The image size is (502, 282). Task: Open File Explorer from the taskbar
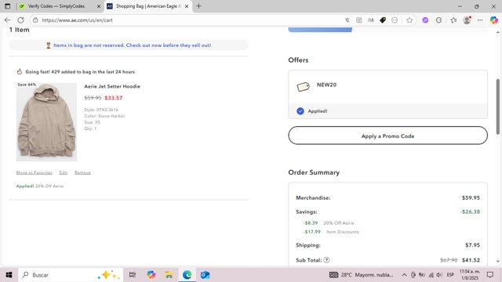point(169,275)
